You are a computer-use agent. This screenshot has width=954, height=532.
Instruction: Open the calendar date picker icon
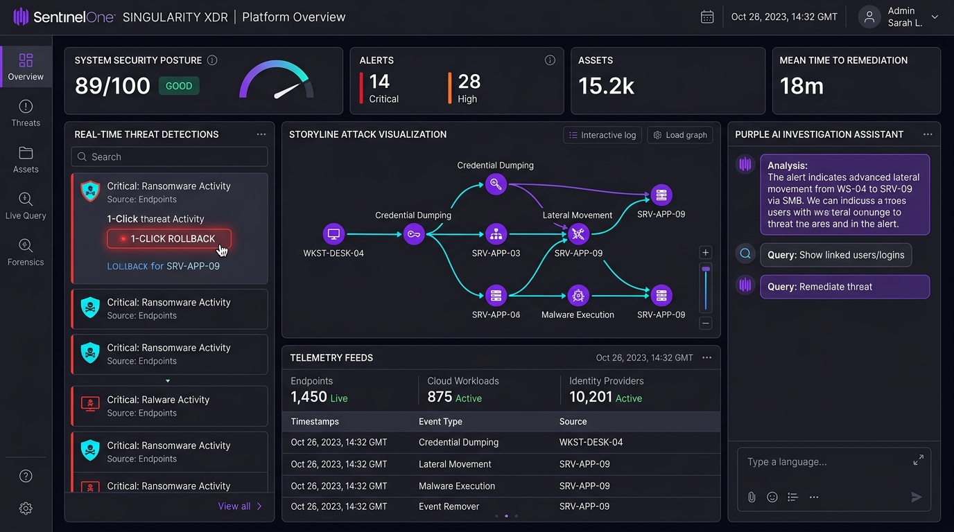click(707, 17)
